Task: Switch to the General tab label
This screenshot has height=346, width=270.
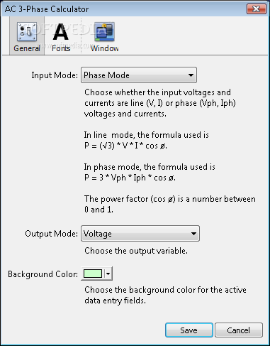Action: point(27,48)
